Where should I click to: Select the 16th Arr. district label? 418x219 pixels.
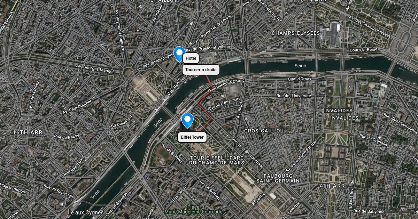pos(28,132)
